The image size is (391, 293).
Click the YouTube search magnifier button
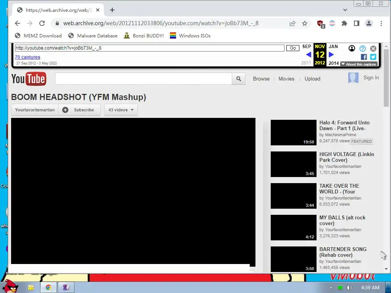point(239,79)
